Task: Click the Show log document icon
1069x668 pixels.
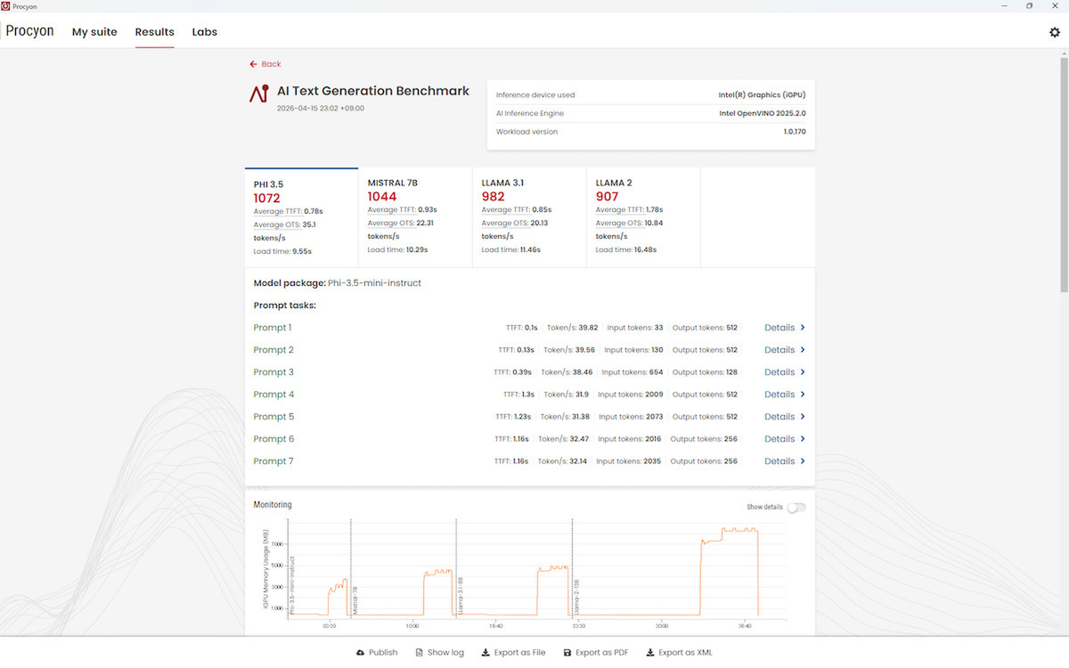Action: 420,653
